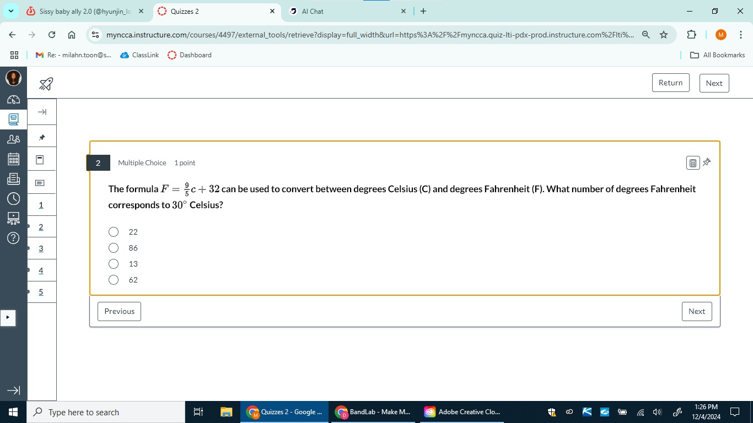753x423 pixels.
Task: Click the top Next button
Action: 714,83
